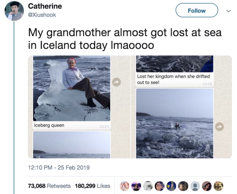Open the partially visible bottom-left sea photo

[72, 145]
